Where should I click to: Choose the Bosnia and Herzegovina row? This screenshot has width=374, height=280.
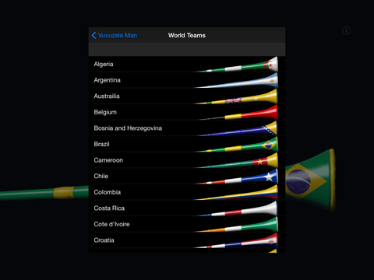[187, 128]
